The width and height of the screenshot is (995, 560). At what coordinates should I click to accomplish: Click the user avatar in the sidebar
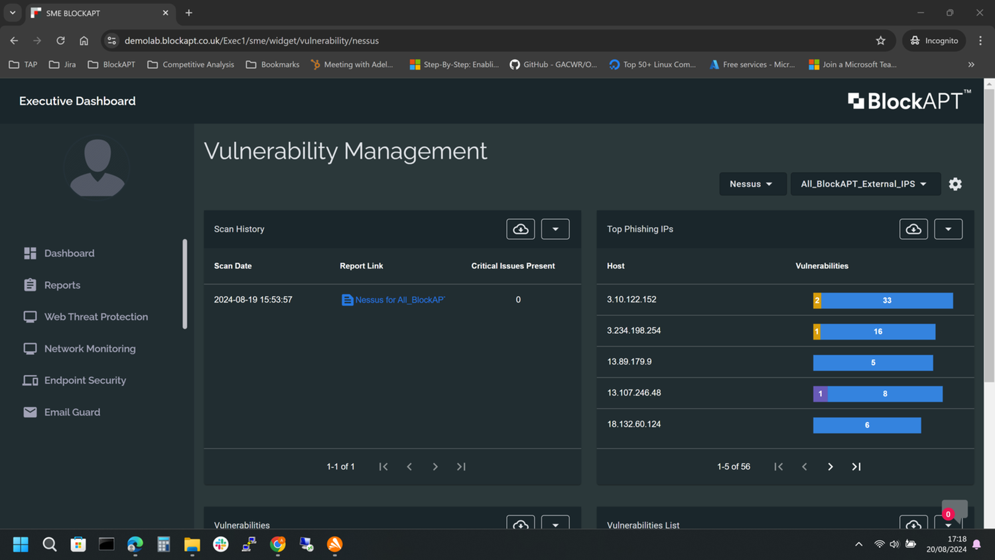click(x=97, y=167)
